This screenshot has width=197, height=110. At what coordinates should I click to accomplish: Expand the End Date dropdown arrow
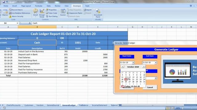pos(156,62)
